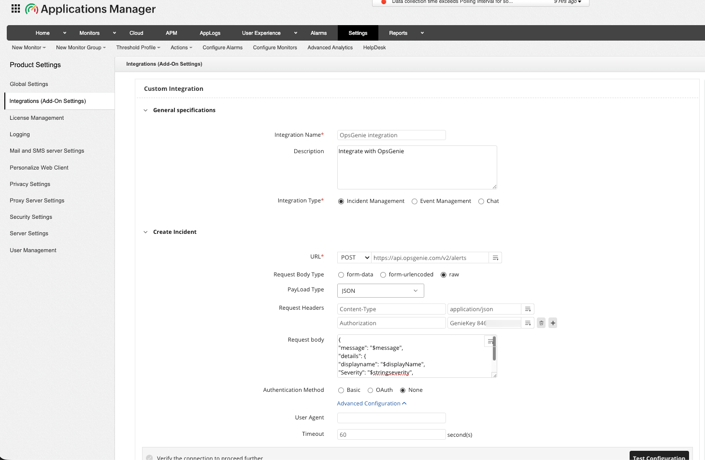Select Incident Management integration type
705x460 pixels.
341,201
